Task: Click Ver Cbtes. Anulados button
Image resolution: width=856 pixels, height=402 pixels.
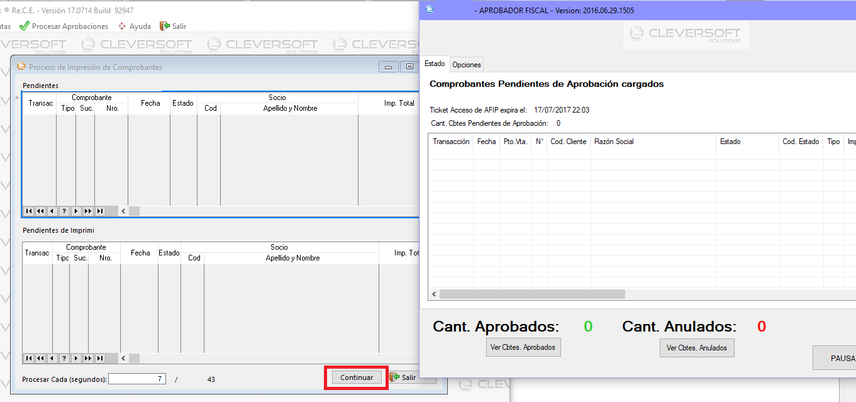Action: (x=696, y=348)
